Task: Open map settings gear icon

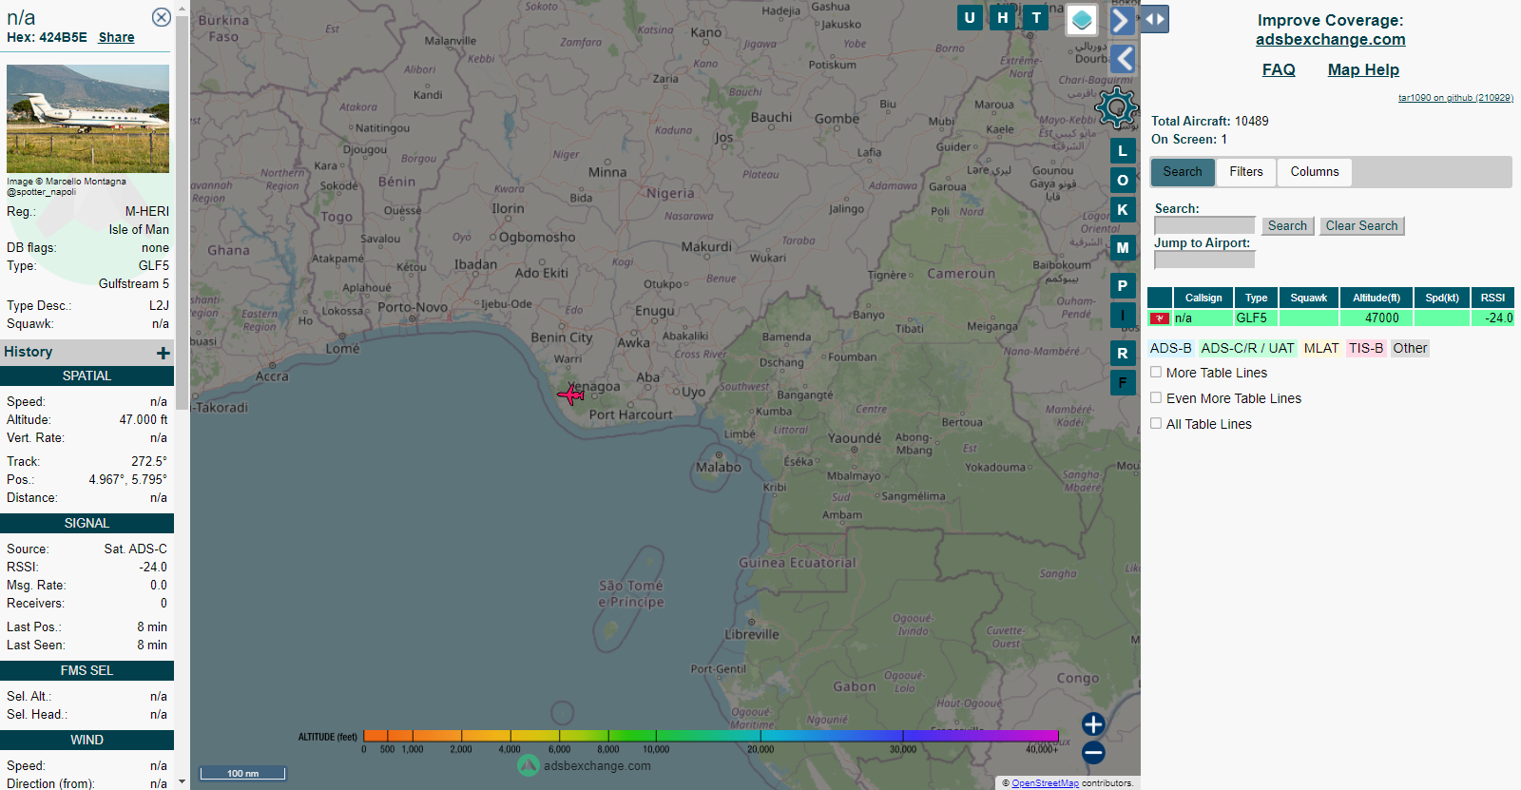Action: click(x=1117, y=107)
